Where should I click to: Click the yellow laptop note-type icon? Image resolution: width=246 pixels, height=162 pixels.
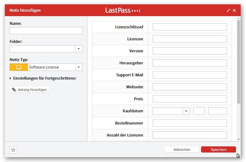[19, 67]
